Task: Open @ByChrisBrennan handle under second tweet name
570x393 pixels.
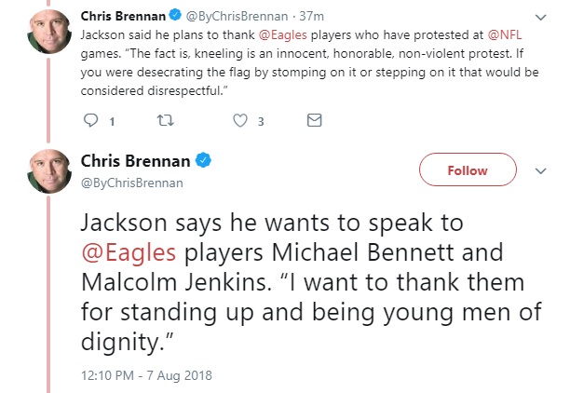Action: click(130, 182)
